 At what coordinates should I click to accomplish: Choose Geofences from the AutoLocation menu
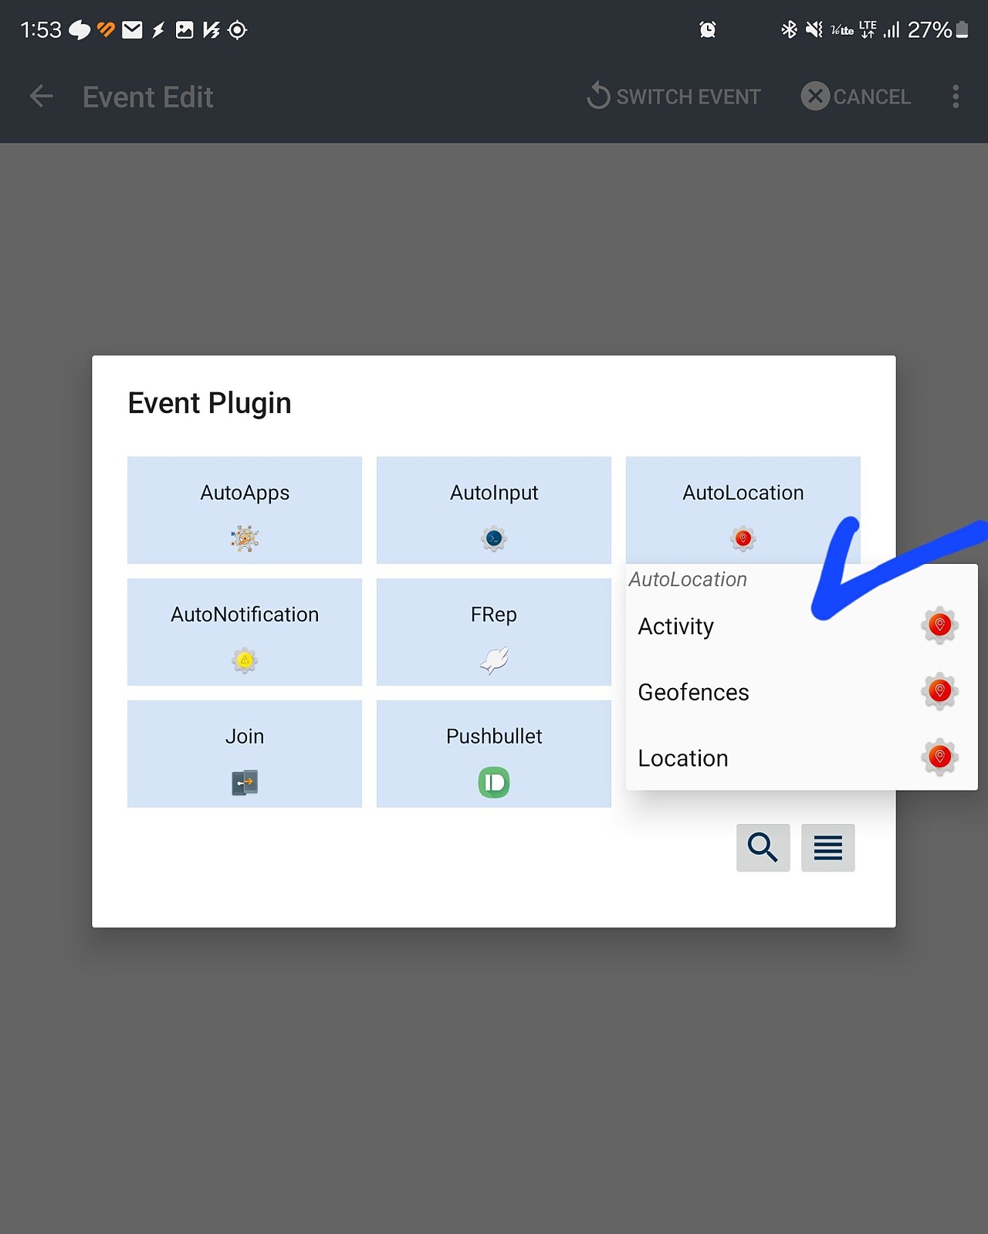click(x=801, y=692)
